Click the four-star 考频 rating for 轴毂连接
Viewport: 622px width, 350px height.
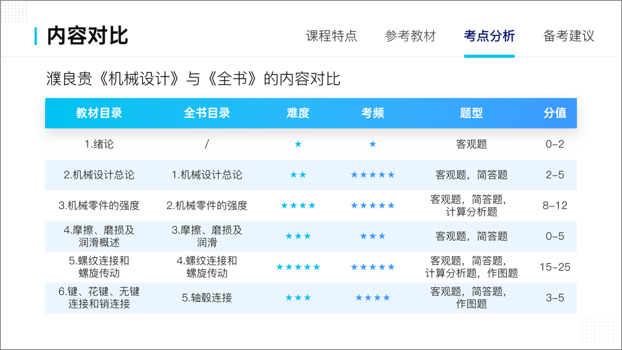(x=373, y=298)
